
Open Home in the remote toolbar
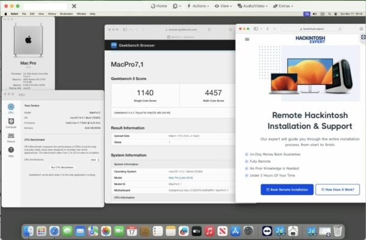coord(159,6)
